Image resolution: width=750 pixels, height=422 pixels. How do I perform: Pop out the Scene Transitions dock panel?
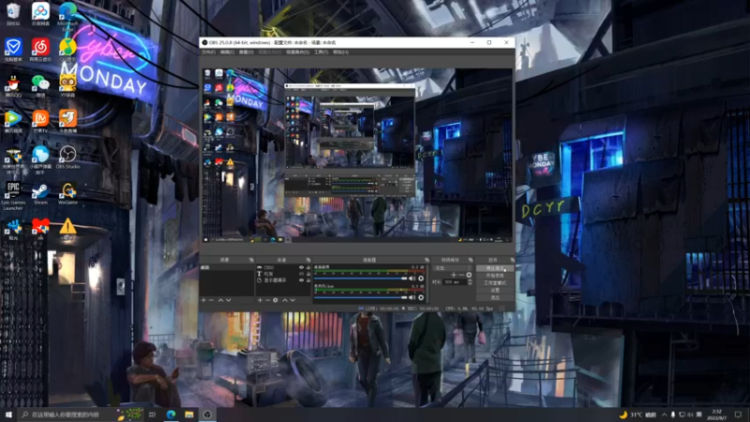(x=471, y=260)
